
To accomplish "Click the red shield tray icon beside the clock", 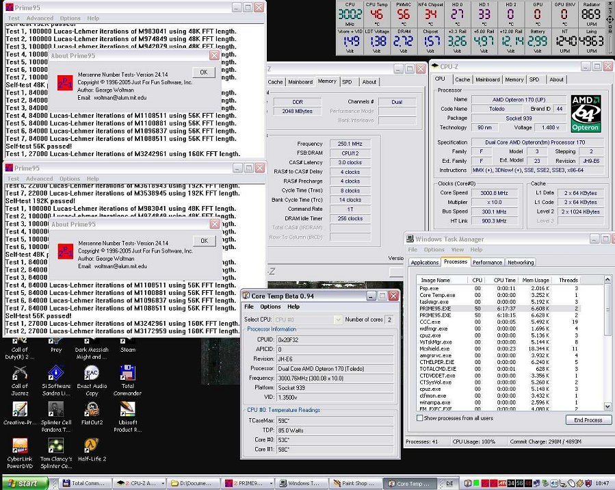I will [588, 483].
